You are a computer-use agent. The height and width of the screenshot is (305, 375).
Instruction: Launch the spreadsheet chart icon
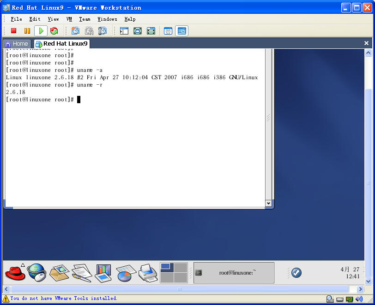126,273
